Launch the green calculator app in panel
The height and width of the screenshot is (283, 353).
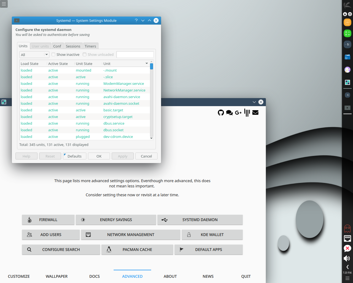pos(347,33)
